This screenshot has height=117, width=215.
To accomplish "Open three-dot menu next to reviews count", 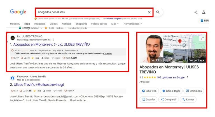I will pyautogui.click(x=188, y=77).
